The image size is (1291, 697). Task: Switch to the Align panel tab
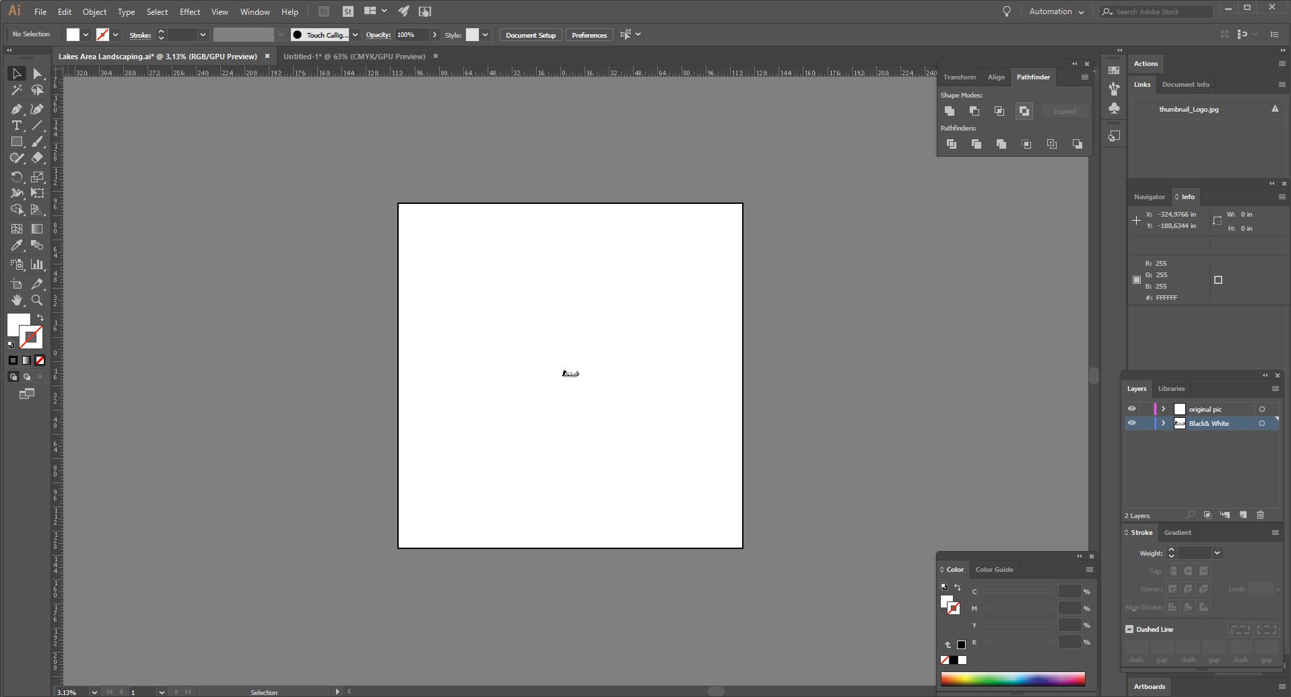point(996,77)
